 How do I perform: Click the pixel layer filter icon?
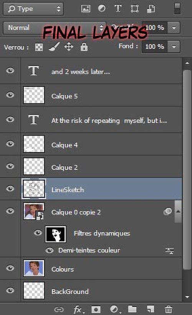[86, 8]
